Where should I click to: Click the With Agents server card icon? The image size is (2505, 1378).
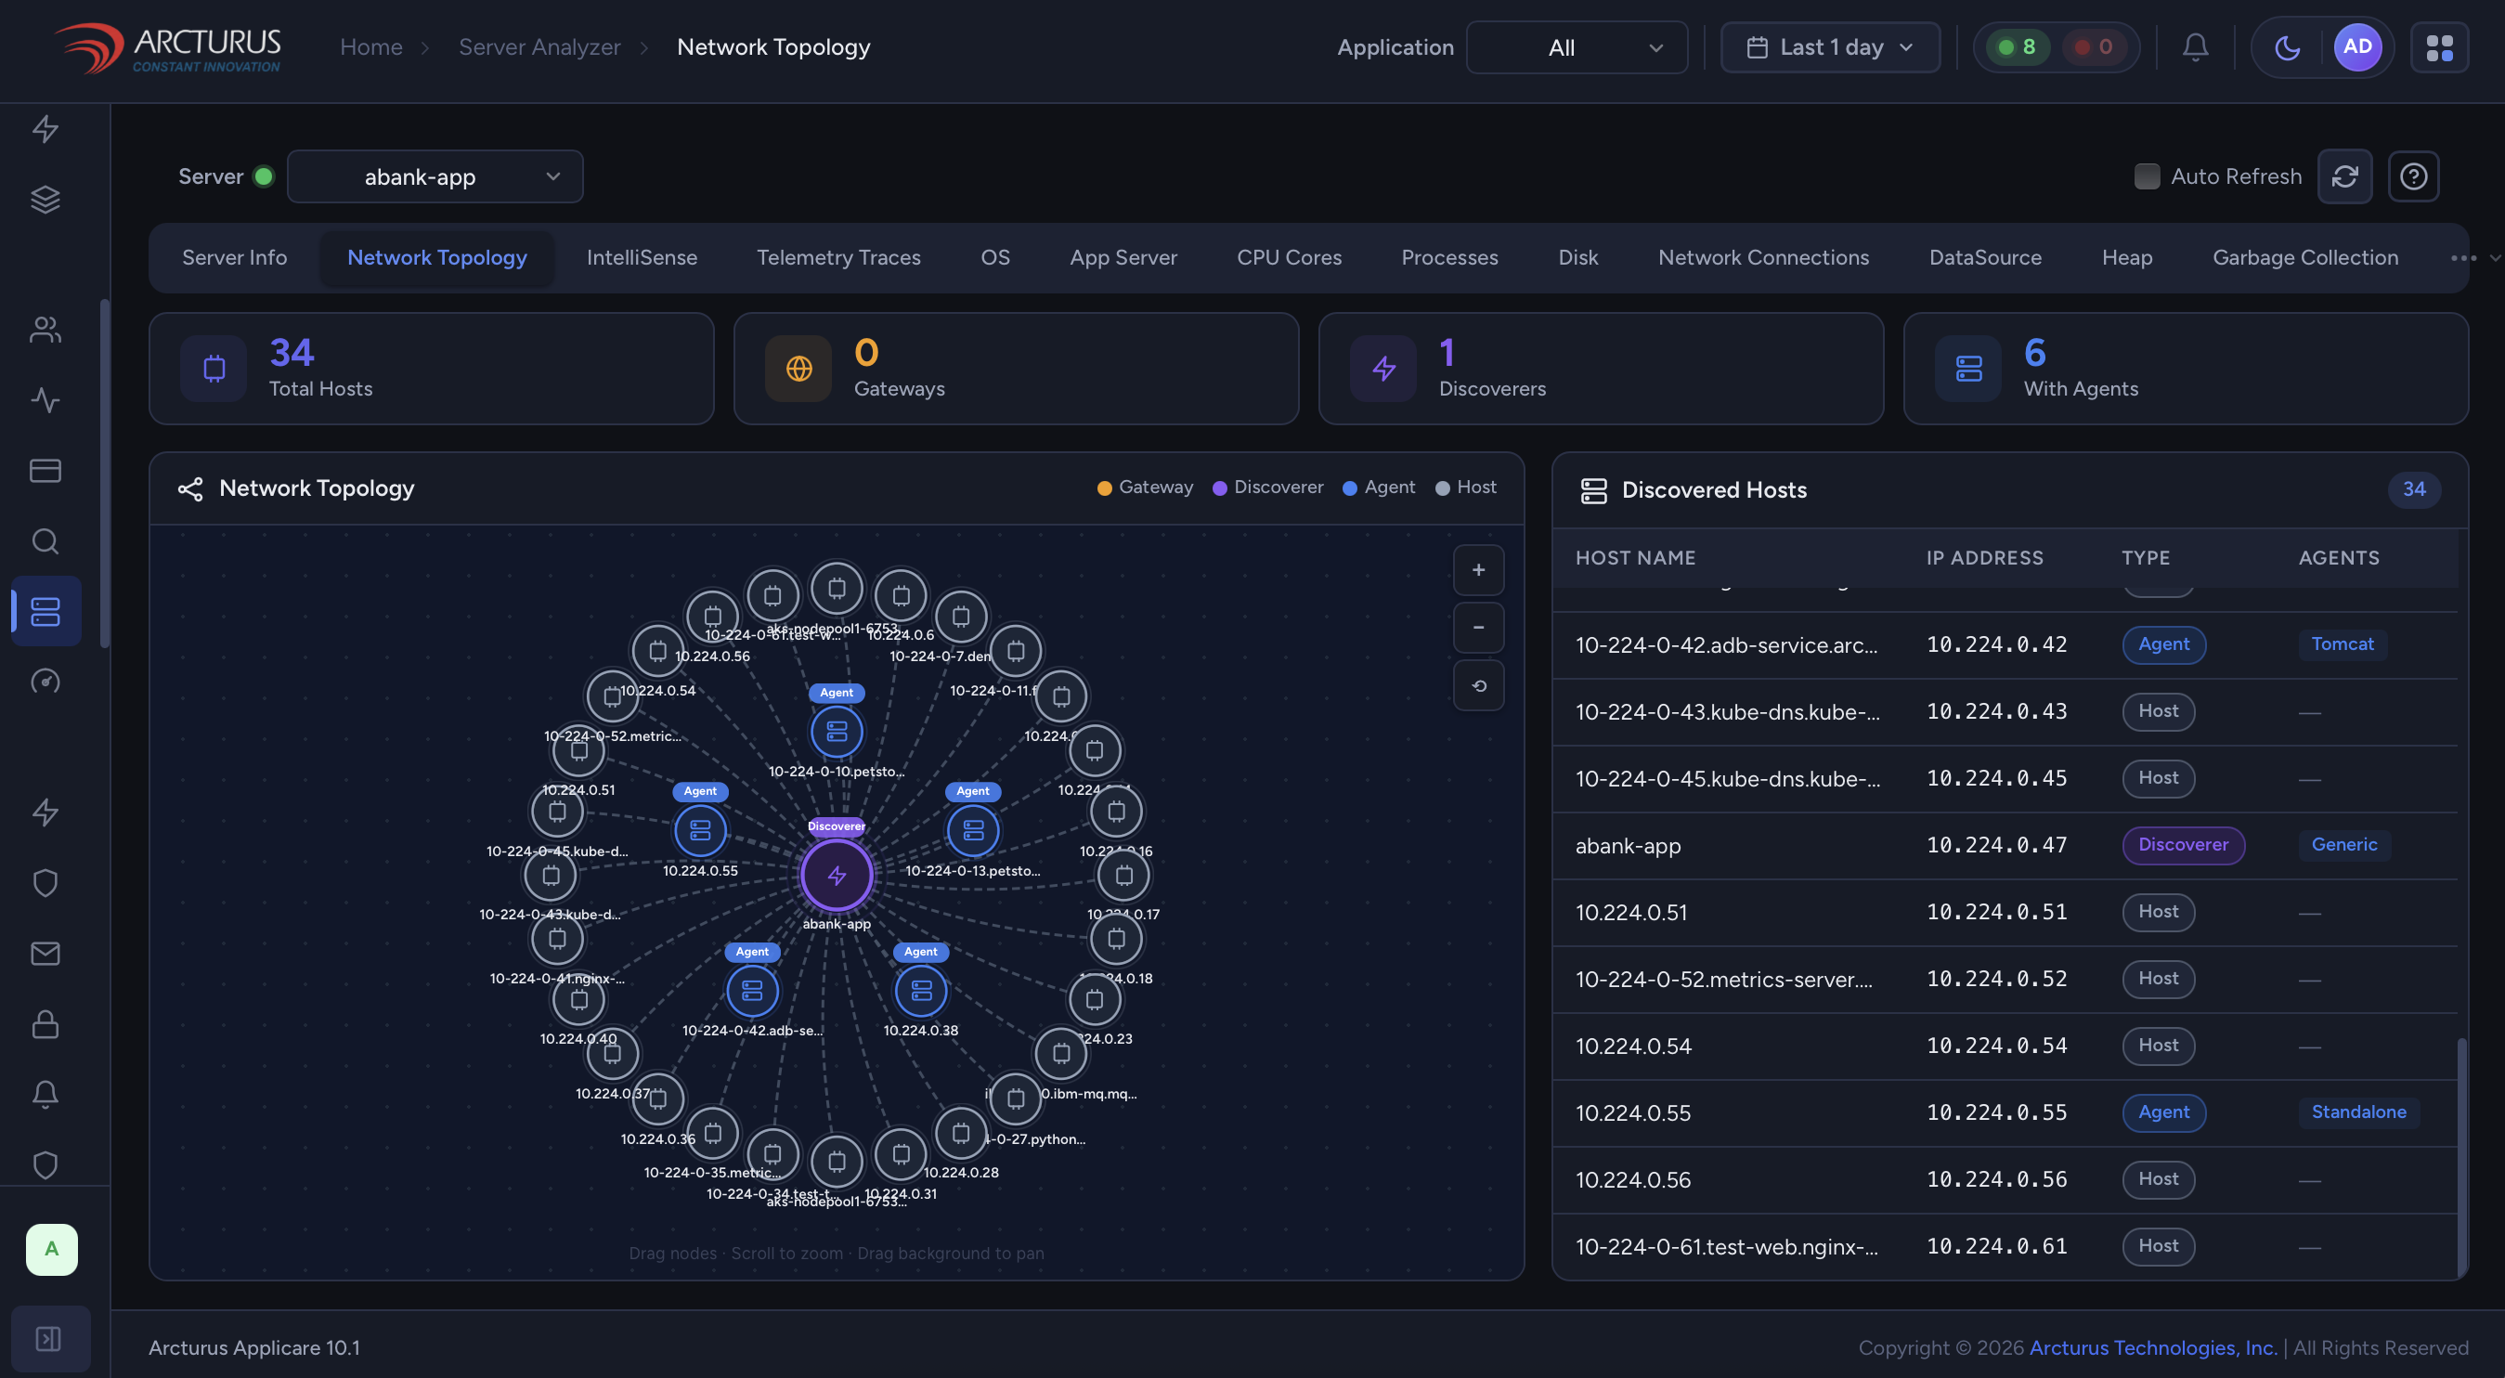click(x=1968, y=369)
